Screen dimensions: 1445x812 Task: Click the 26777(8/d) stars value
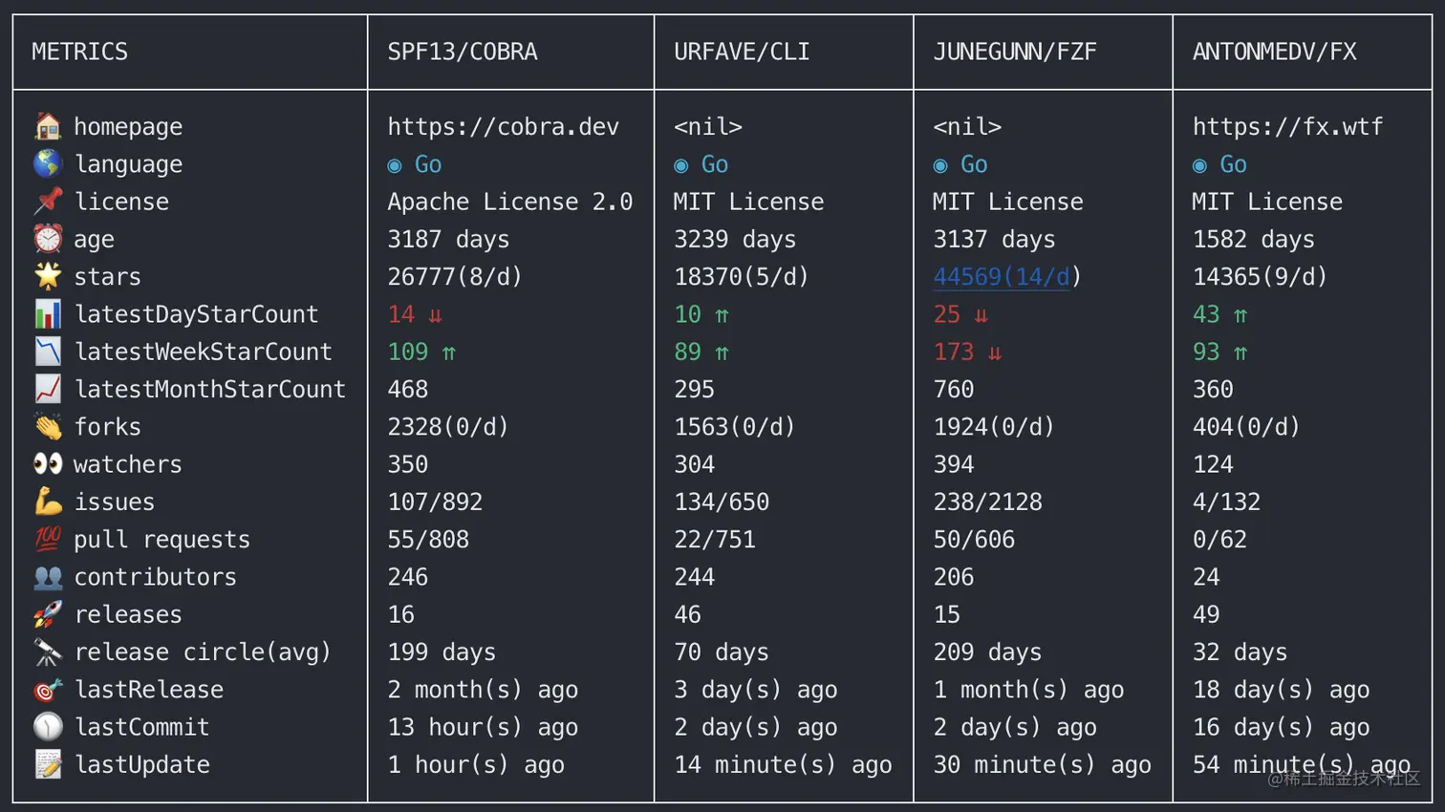pos(455,277)
